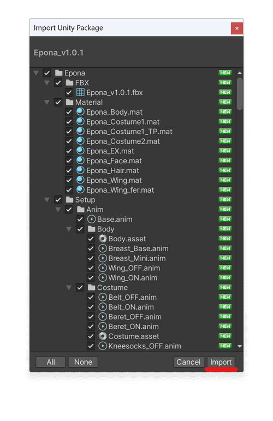Click the FBX folder icon
This screenshot has width=273, height=421.
coord(69,82)
